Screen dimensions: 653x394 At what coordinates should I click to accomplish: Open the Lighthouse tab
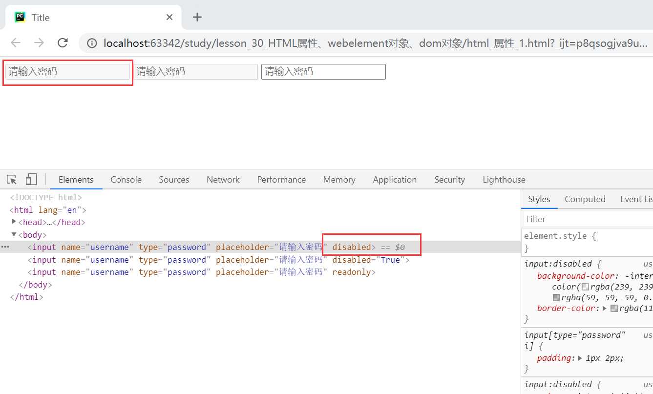coord(504,180)
